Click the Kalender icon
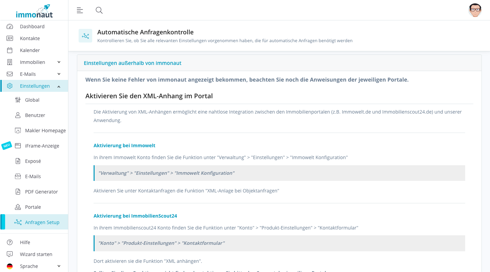The height and width of the screenshot is (272, 490). [x=10, y=50]
